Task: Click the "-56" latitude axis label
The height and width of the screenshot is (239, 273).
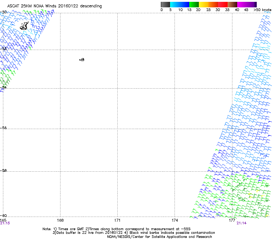Action: [4, 128]
